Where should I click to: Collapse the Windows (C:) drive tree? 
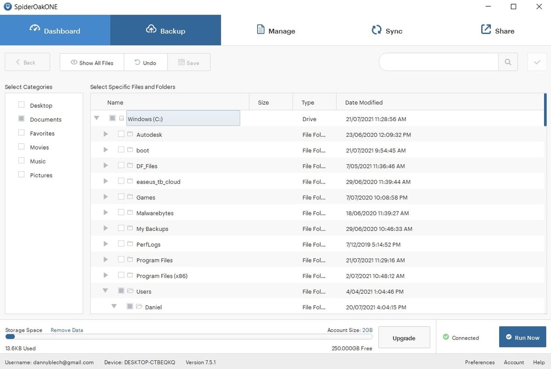click(x=96, y=118)
